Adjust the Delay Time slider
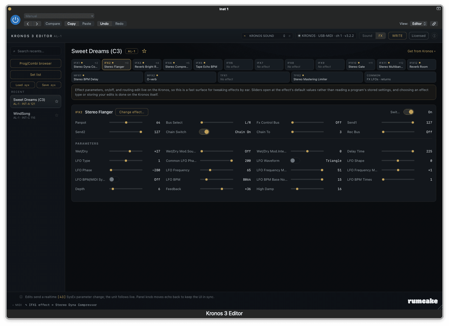The image size is (449, 326). (398, 151)
